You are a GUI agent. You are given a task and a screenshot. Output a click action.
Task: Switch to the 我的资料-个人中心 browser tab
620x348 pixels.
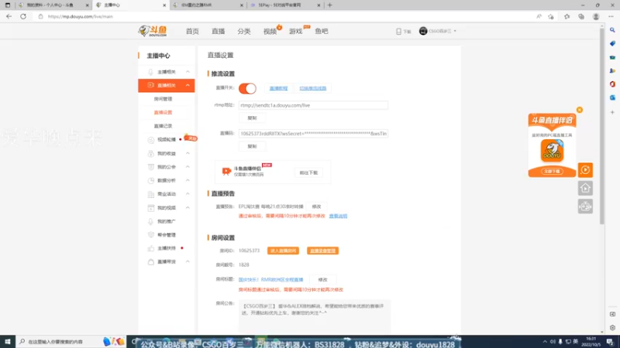pos(53,5)
